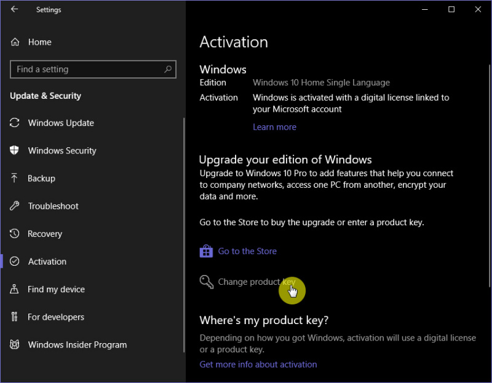Open Windows Insider Program page

tap(77, 344)
